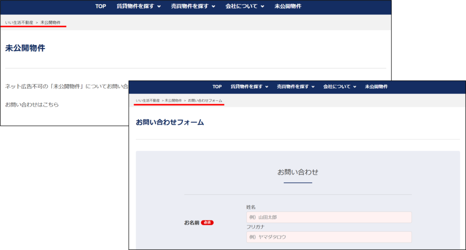Expand chevron beside 売買物件を探す on inquiry form page
The image size is (466, 250).
point(313,87)
